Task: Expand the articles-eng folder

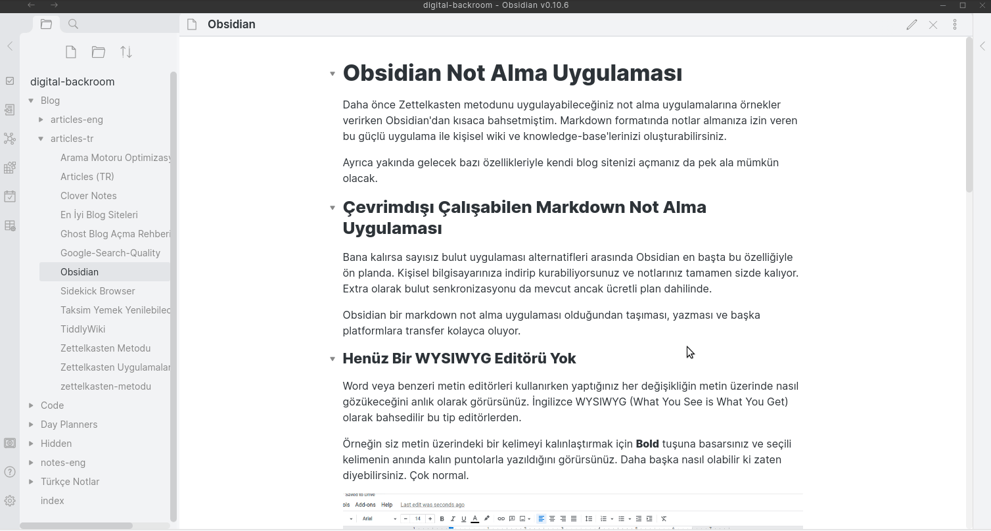Action: tap(41, 120)
